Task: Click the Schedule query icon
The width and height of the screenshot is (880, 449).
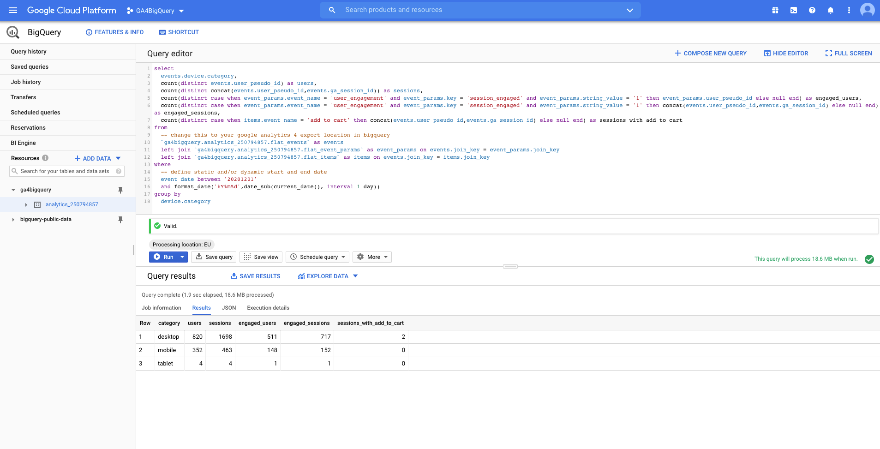Action: point(294,257)
